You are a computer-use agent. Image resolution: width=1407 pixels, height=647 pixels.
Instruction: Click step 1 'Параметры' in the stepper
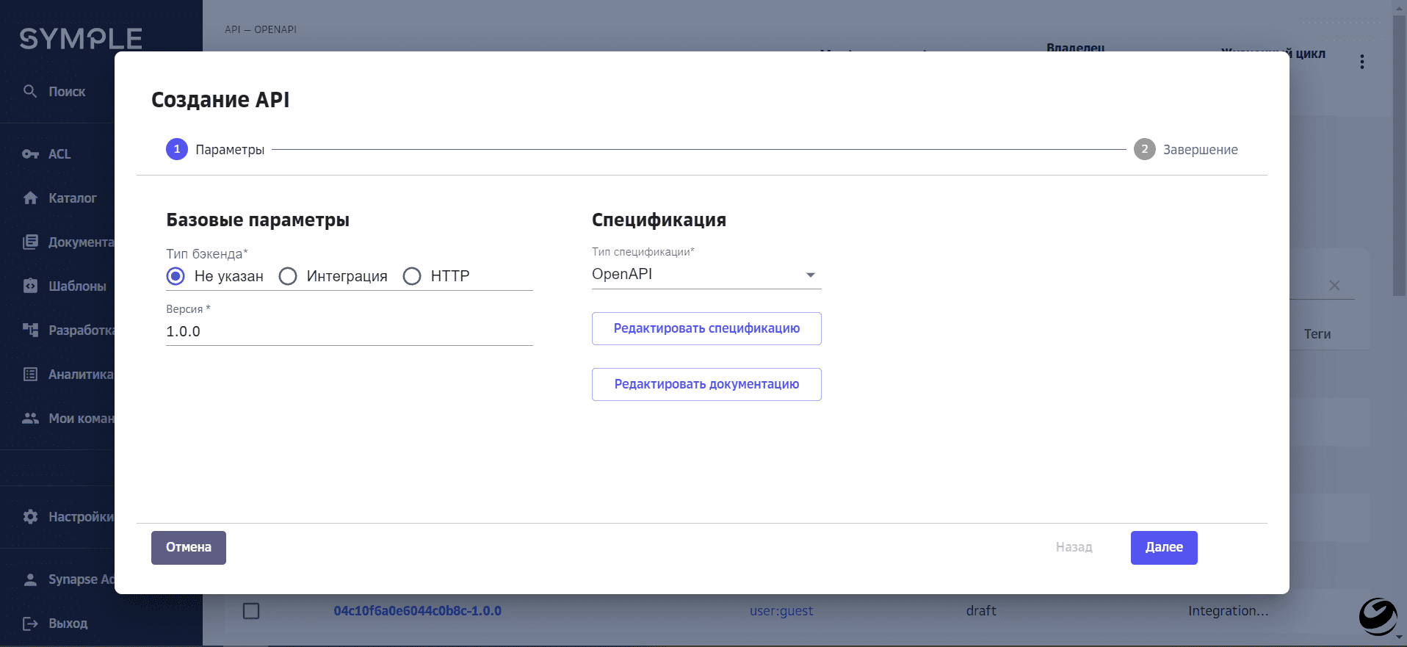(215, 149)
